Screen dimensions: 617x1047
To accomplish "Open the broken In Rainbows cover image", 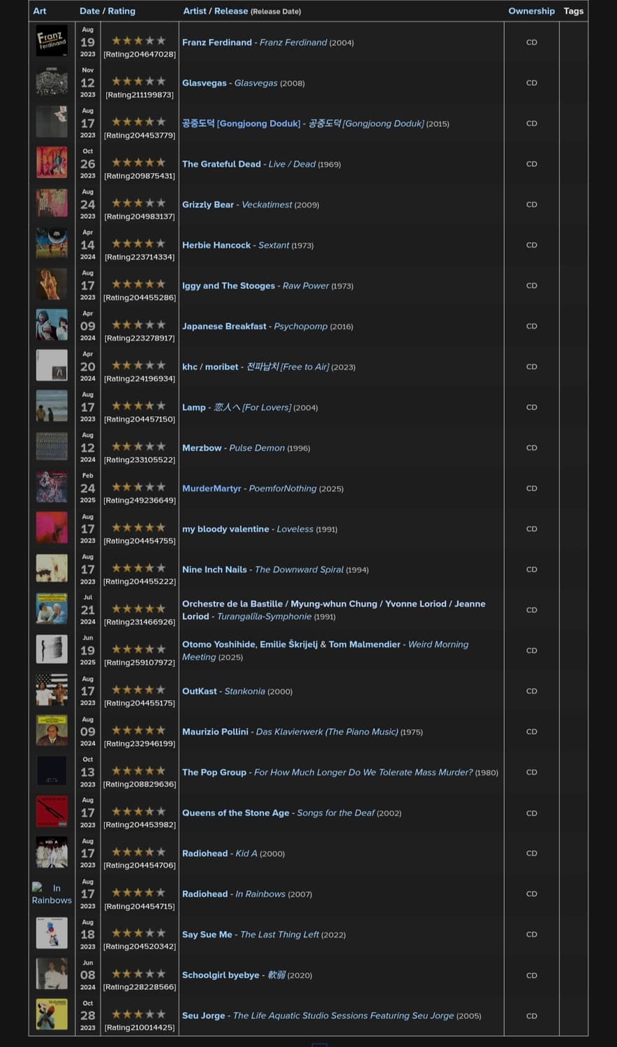I will click(52, 893).
